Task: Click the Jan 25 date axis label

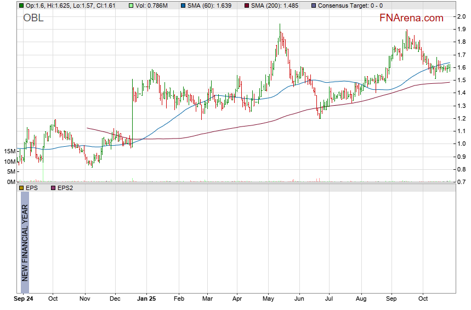Action: (x=146, y=300)
